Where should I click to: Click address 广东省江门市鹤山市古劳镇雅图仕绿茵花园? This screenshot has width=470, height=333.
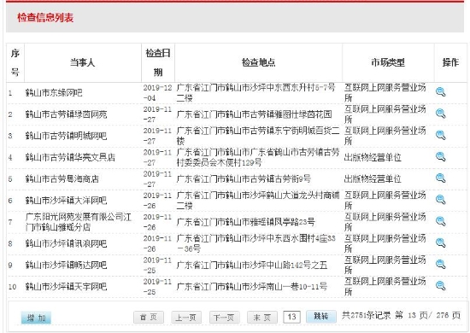pyautogui.click(x=255, y=114)
